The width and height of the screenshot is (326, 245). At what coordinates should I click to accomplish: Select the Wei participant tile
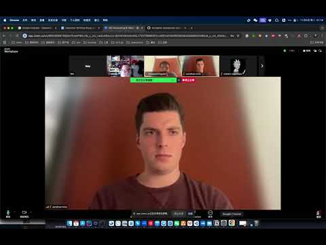click(x=88, y=66)
